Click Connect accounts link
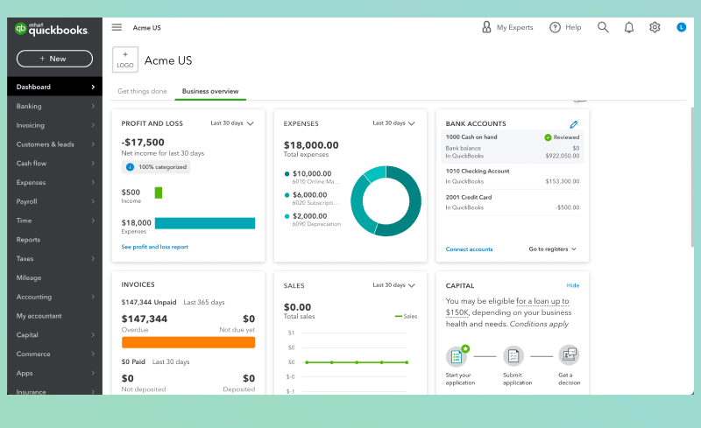Image resolution: width=701 pixels, height=428 pixels. click(x=469, y=249)
